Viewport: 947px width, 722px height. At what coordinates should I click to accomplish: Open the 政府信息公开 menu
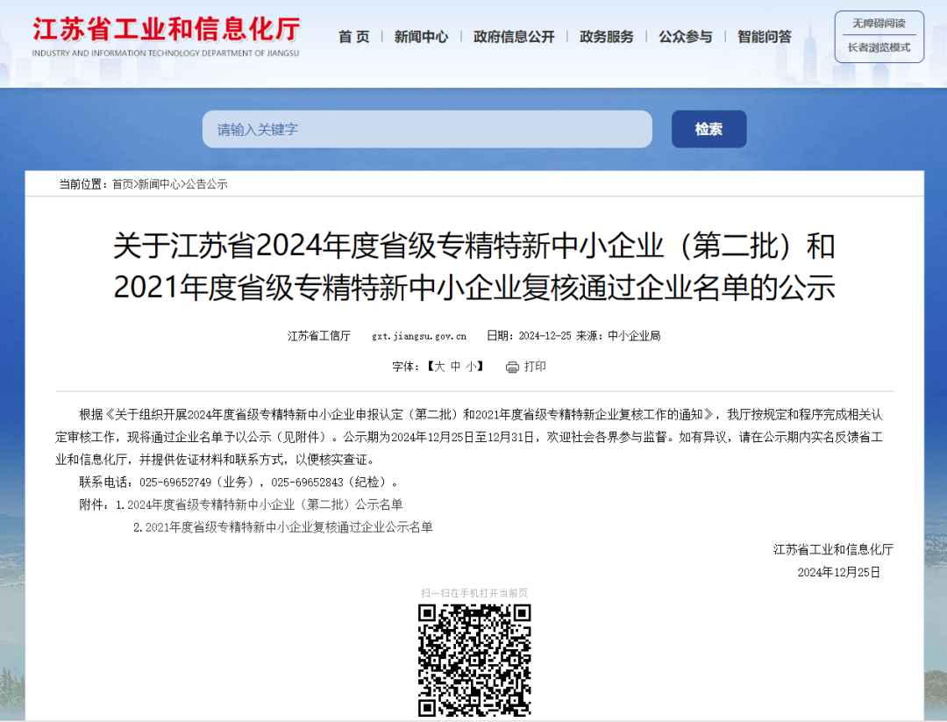tap(514, 37)
